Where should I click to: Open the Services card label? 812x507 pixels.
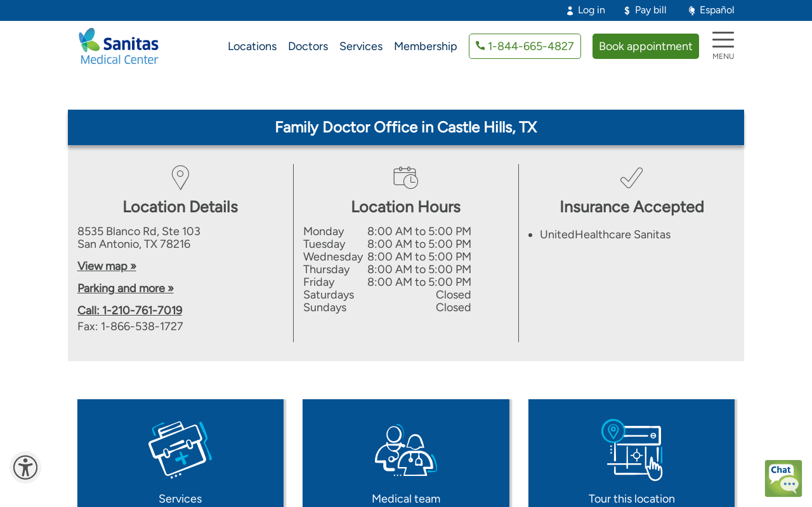point(180,499)
